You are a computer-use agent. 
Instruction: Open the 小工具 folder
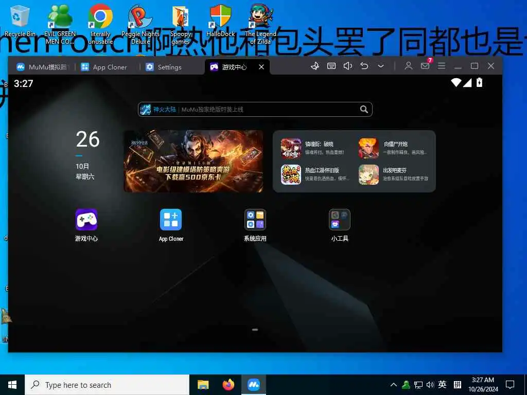(340, 220)
